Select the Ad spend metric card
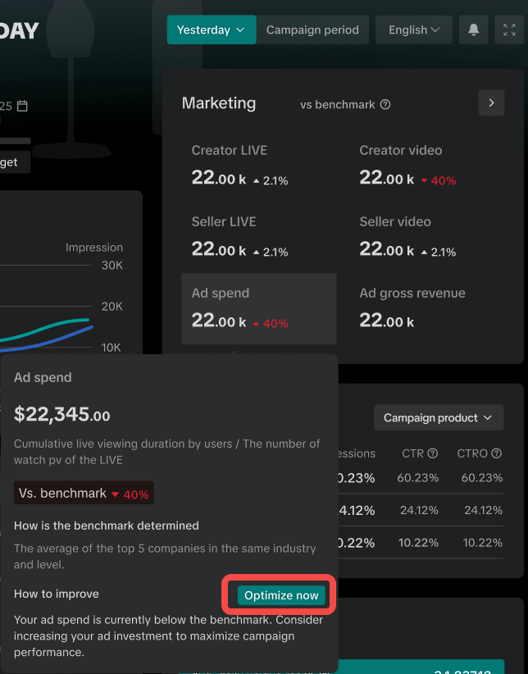The height and width of the screenshot is (674, 528). pos(258,308)
